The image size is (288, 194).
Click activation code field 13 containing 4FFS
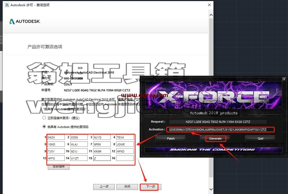(56, 158)
